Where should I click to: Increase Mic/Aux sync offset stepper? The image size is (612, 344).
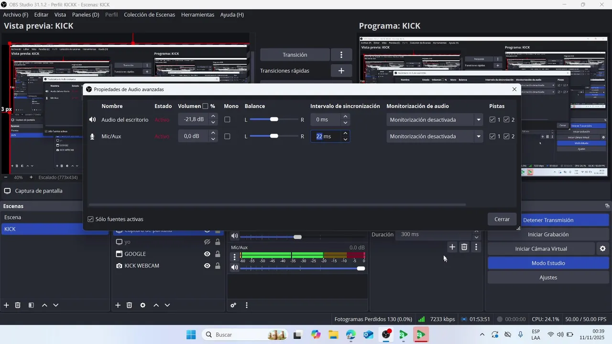click(x=345, y=133)
